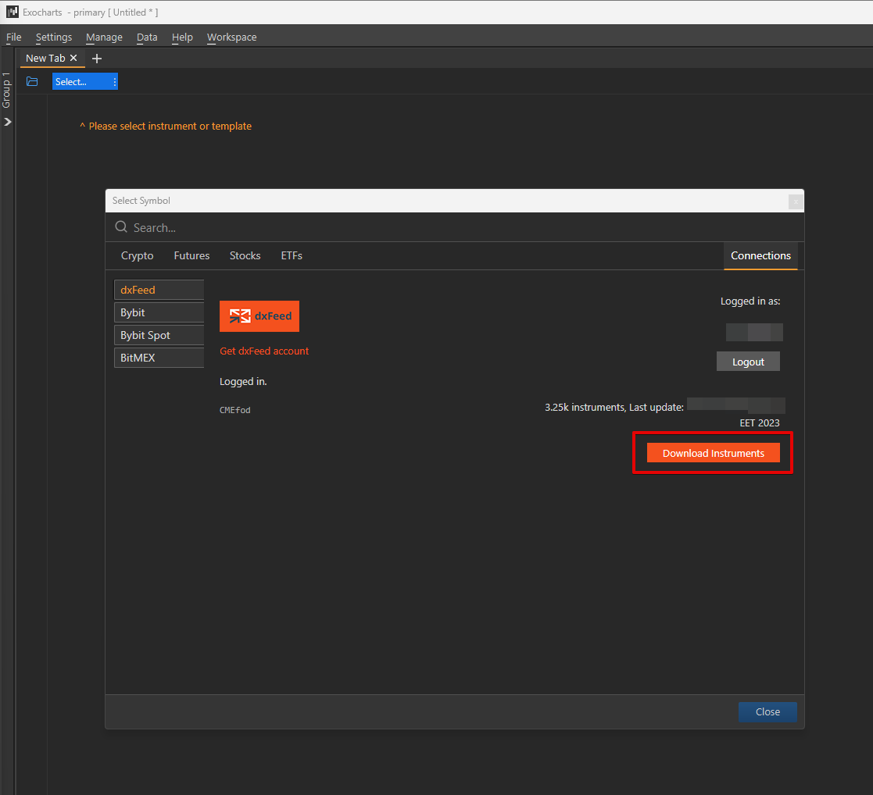Screen dimensions: 873x795
Task: Select the Connections tab
Action: (x=760, y=256)
